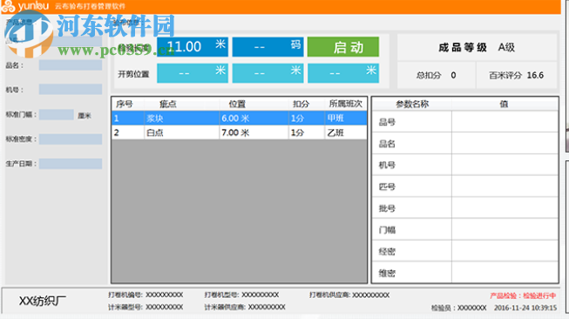Click the red 产品检验 status text
This screenshot has height=319, width=569.
523,295
